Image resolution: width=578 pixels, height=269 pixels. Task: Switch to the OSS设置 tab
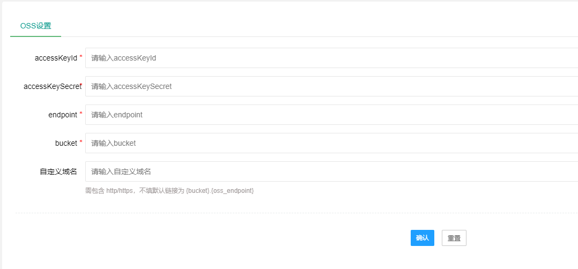(x=35, y=26)
